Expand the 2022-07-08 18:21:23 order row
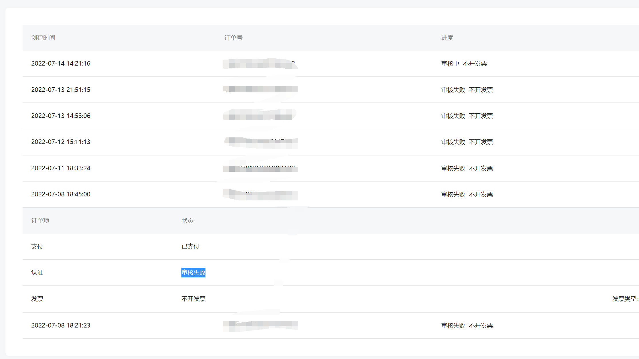The image size is (639, 359). [61, 326]
